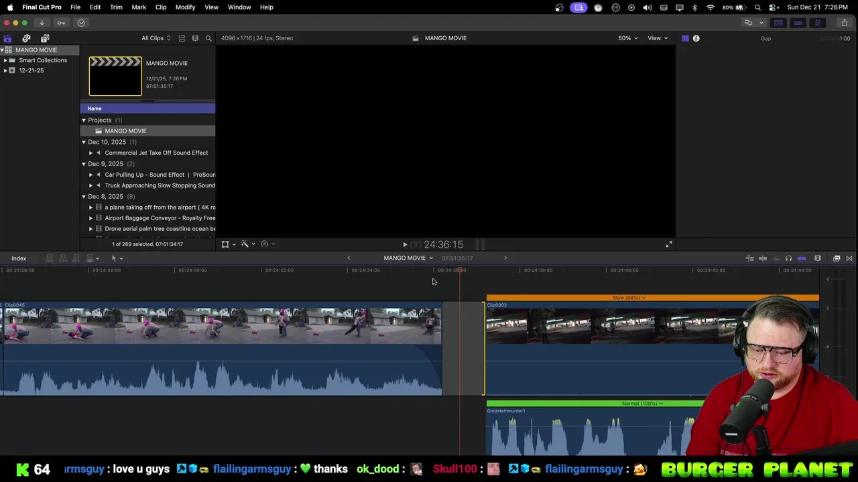
Task: Toggle the Browser show/hide button
Action: click(x=778, y=23)
